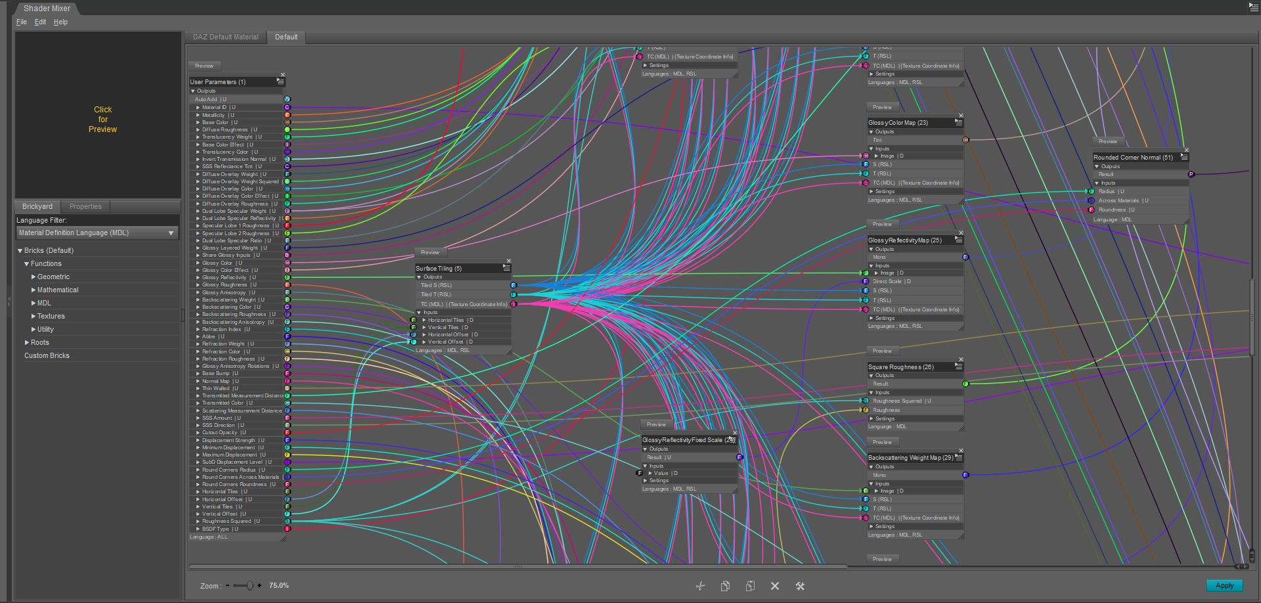The image size is (1261, 603).
Task: Click the zoom slider handle
Action: [250, 585]
